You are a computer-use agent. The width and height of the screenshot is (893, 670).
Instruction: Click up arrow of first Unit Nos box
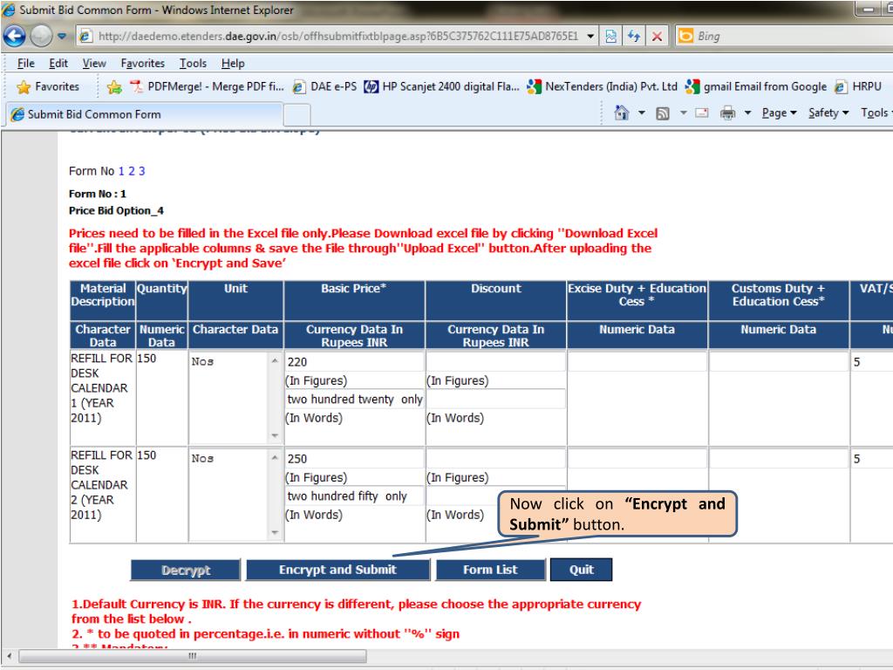tap(275, 360)
